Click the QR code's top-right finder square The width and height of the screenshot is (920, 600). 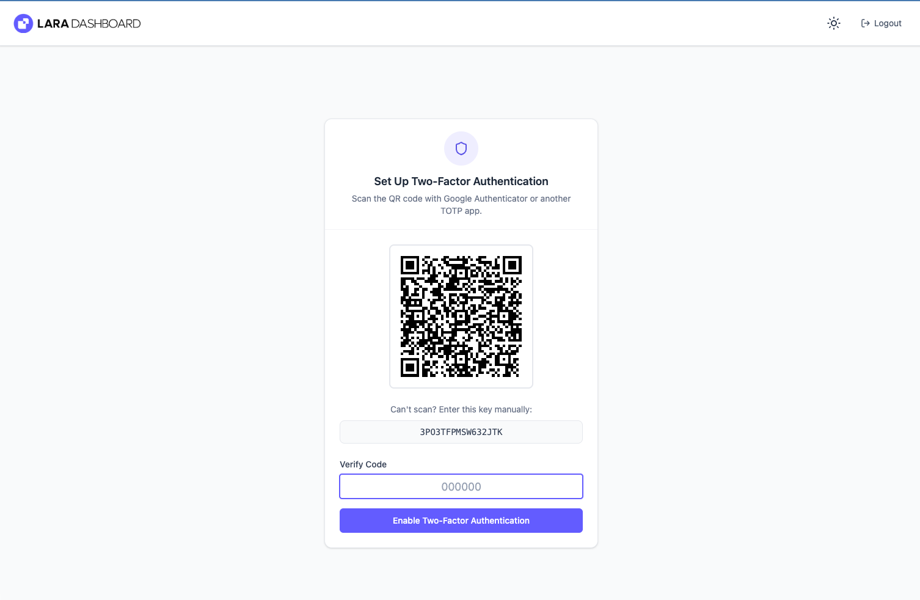[x=512, y=265]
